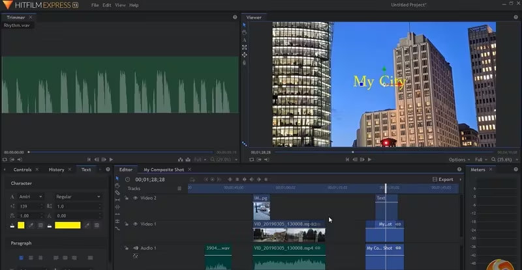This screenshot has width=522, height=270.
Task: Select the Ripple edit tool in Editor
Action: (x=117, y=214)
